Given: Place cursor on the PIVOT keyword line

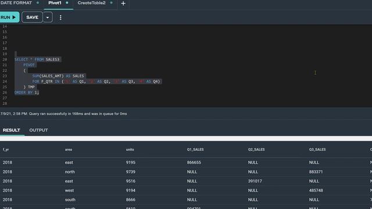Looking at the screenshot, I should 29,65.
